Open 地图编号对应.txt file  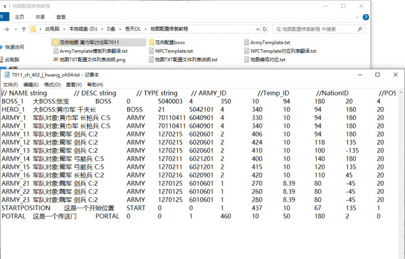pyautogui.click(x=269, y=59)
